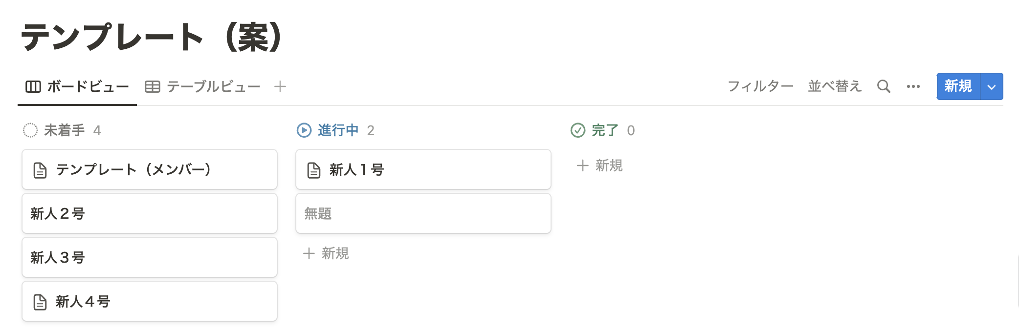Open the 新人２号 card

click(149, 213)
